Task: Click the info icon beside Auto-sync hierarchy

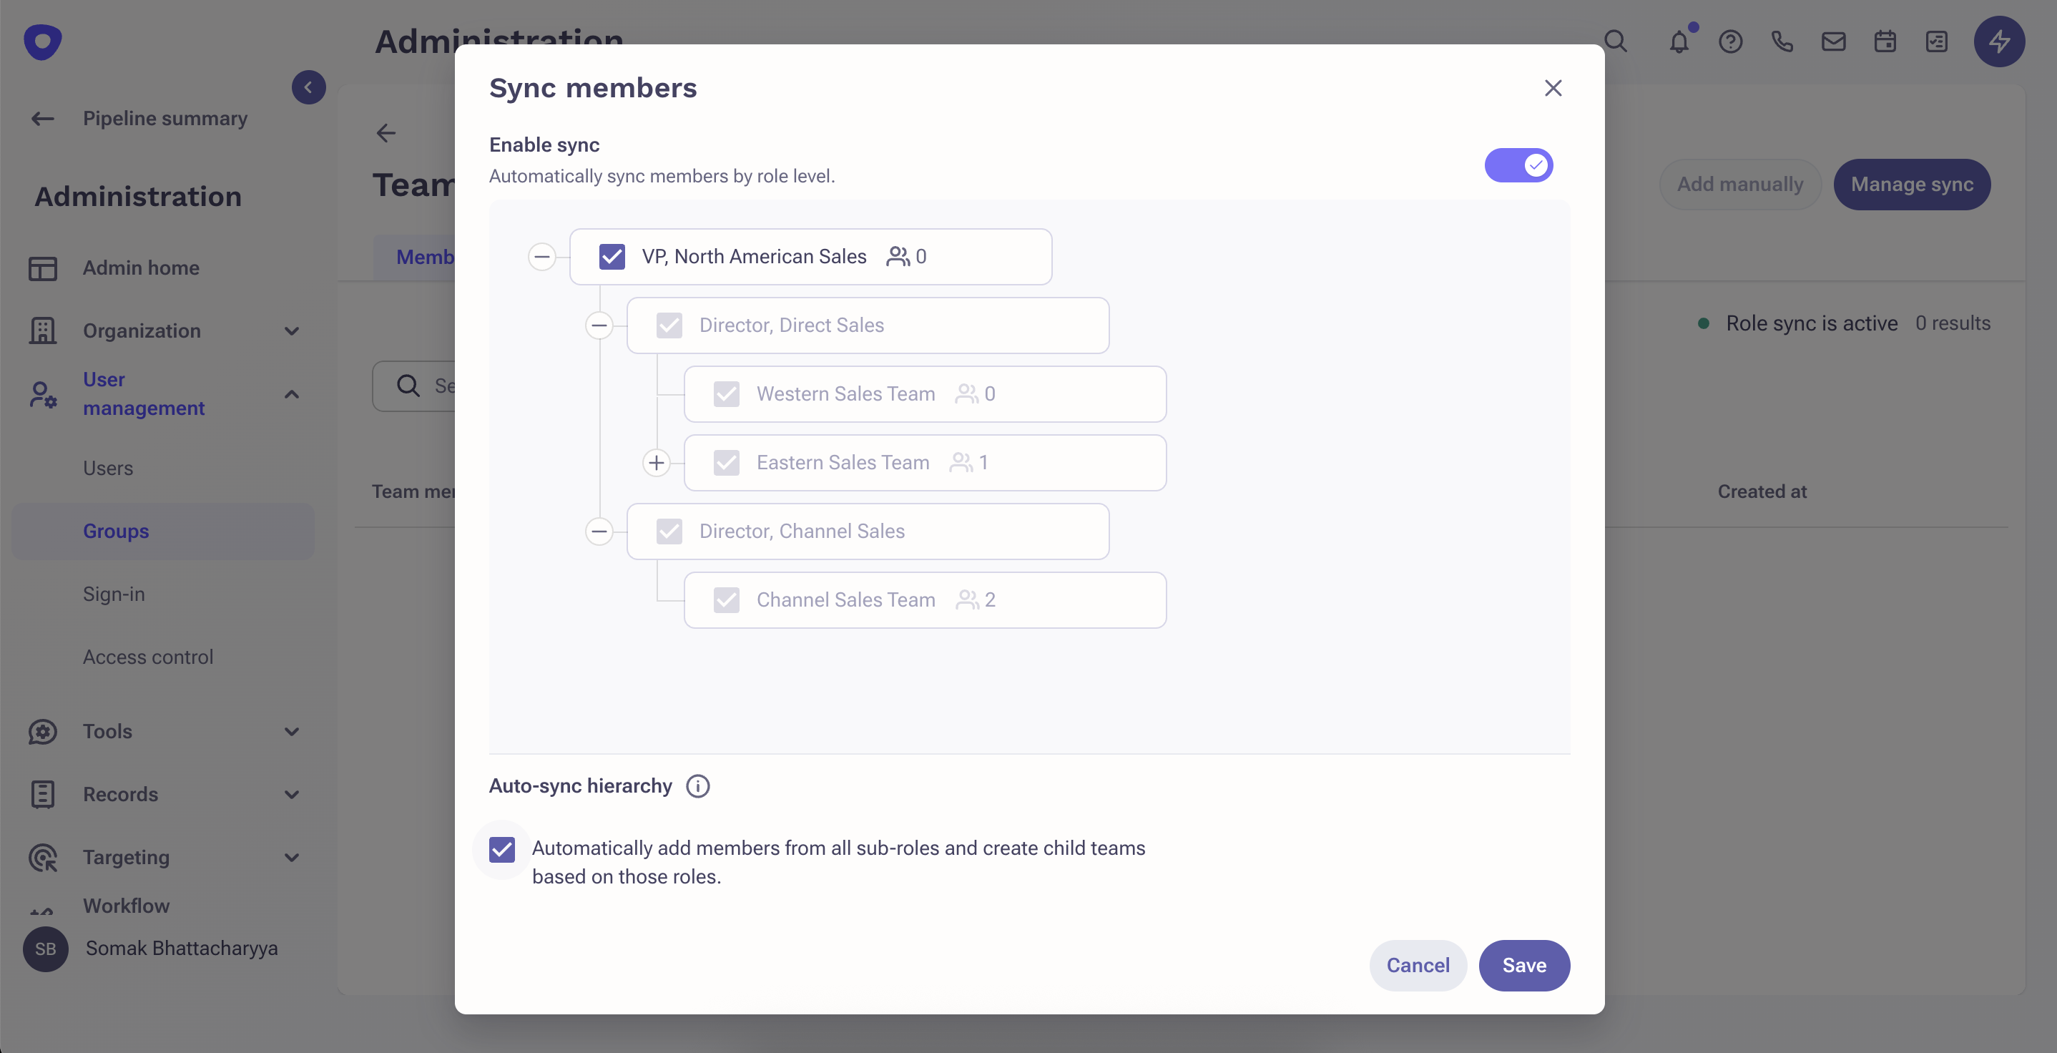Action: [697, 786]
